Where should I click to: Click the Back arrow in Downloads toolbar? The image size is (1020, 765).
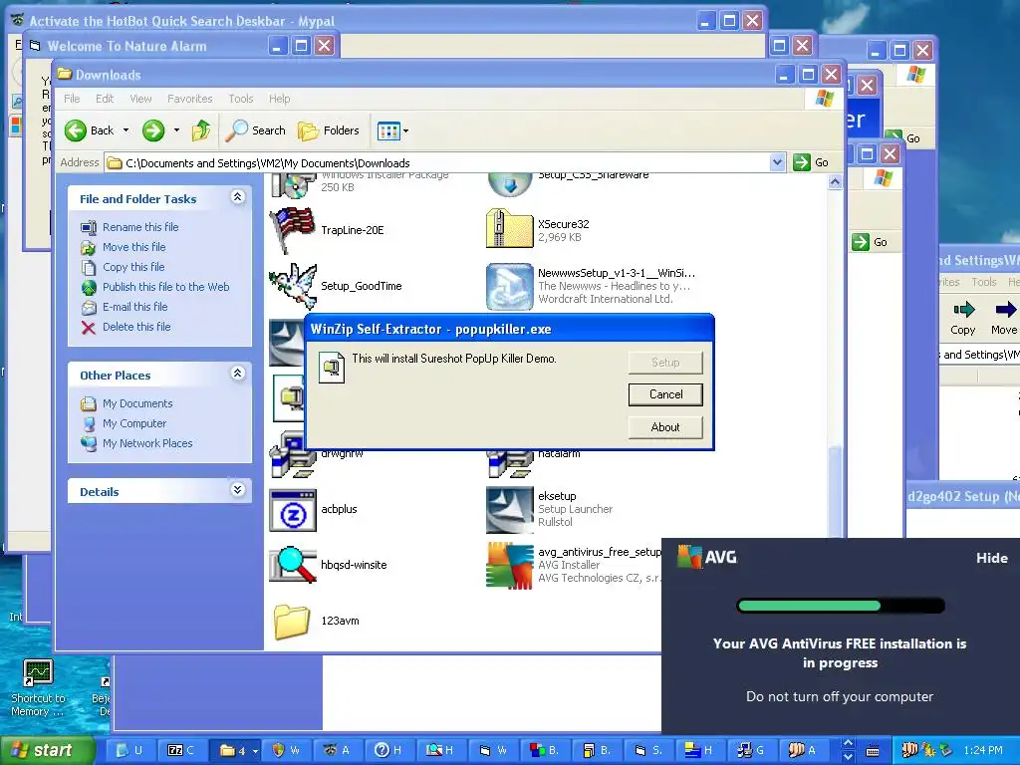click(76, 130)
